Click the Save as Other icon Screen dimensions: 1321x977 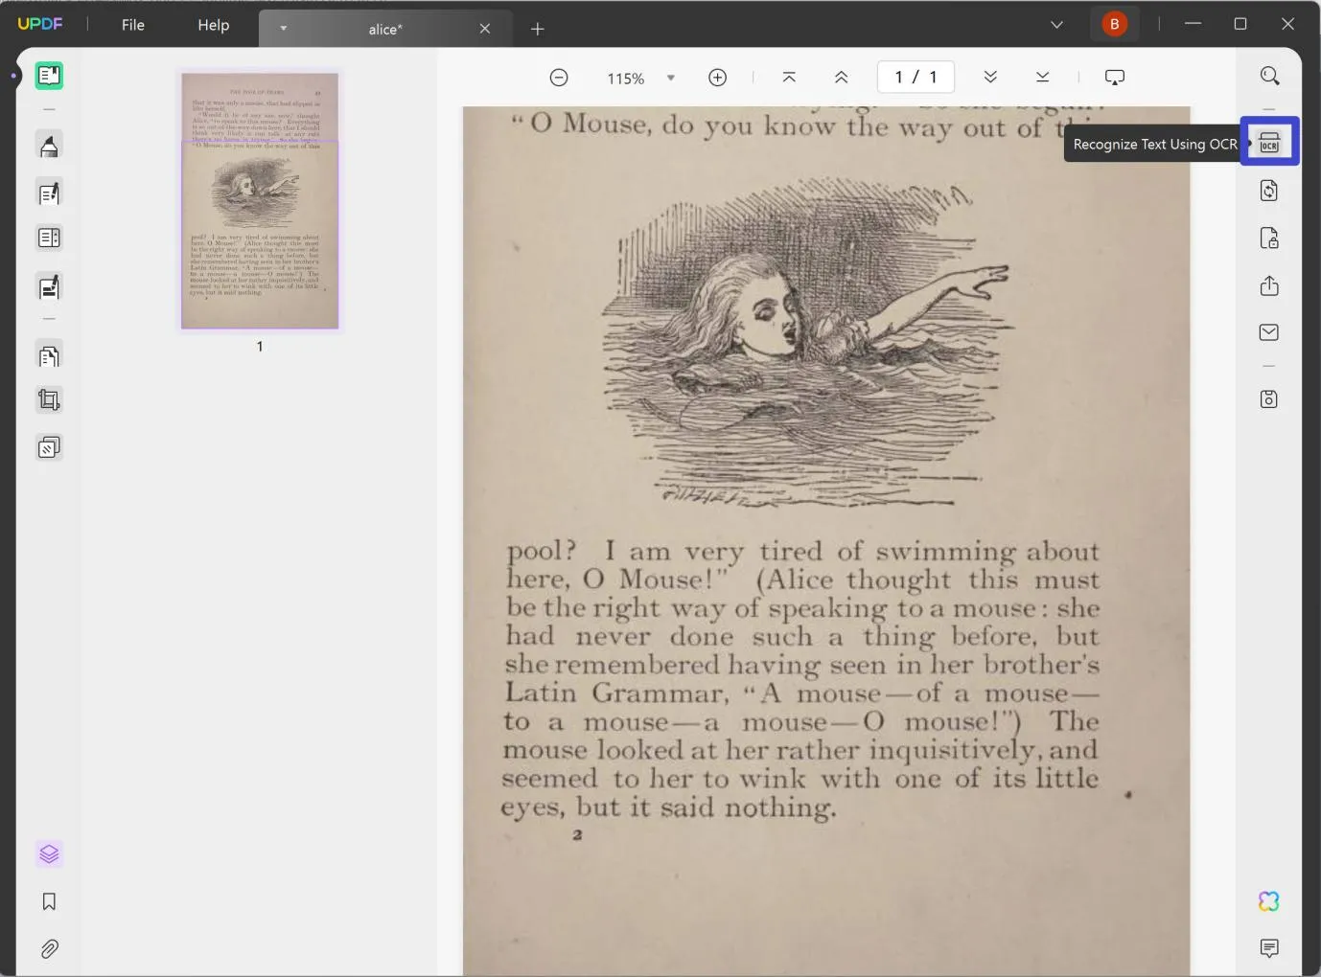(x=1269, y=398)
